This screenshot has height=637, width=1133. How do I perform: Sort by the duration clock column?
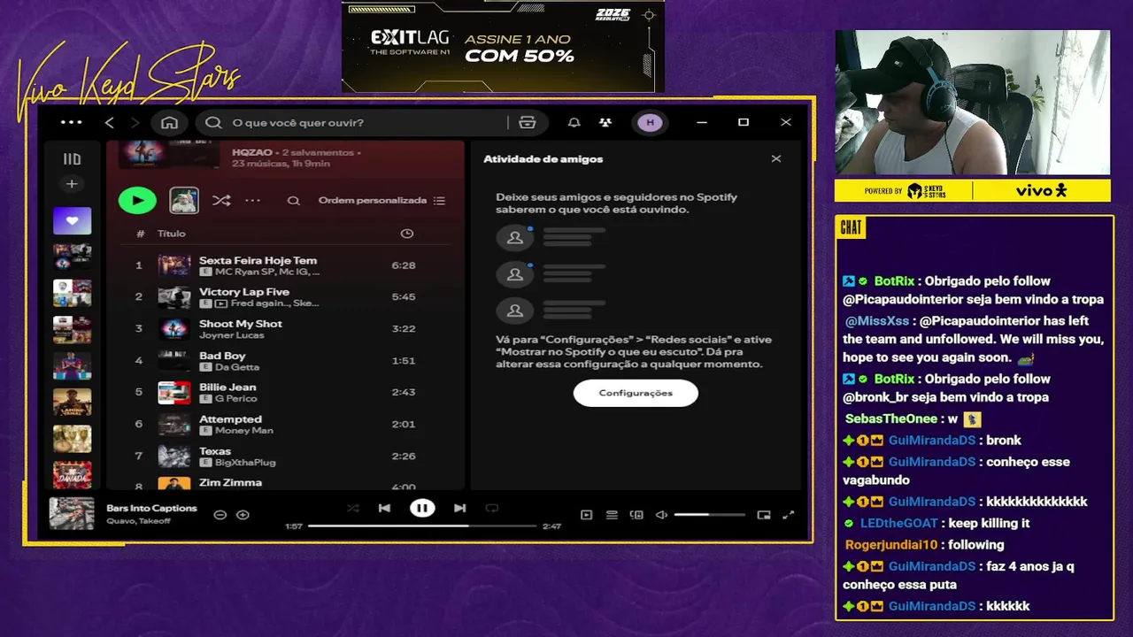407,234
